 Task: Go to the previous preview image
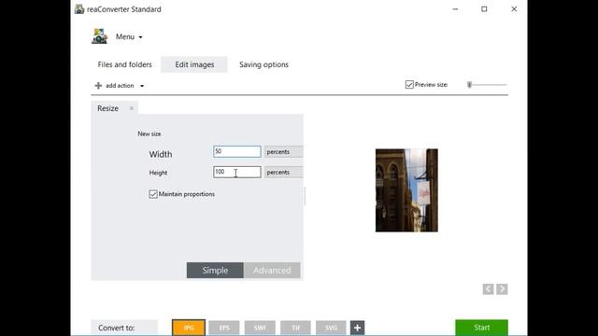pyautogui.click(x=488, y=289)
